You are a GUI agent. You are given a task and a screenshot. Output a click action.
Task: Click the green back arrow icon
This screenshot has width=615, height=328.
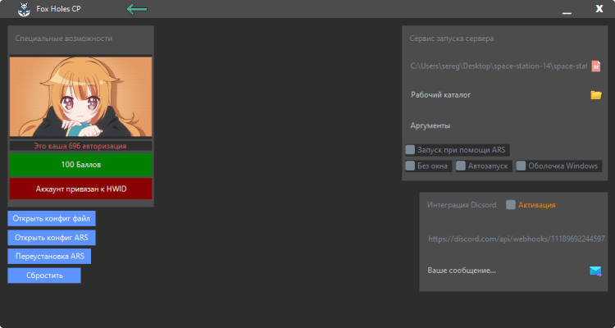[137, 9]
